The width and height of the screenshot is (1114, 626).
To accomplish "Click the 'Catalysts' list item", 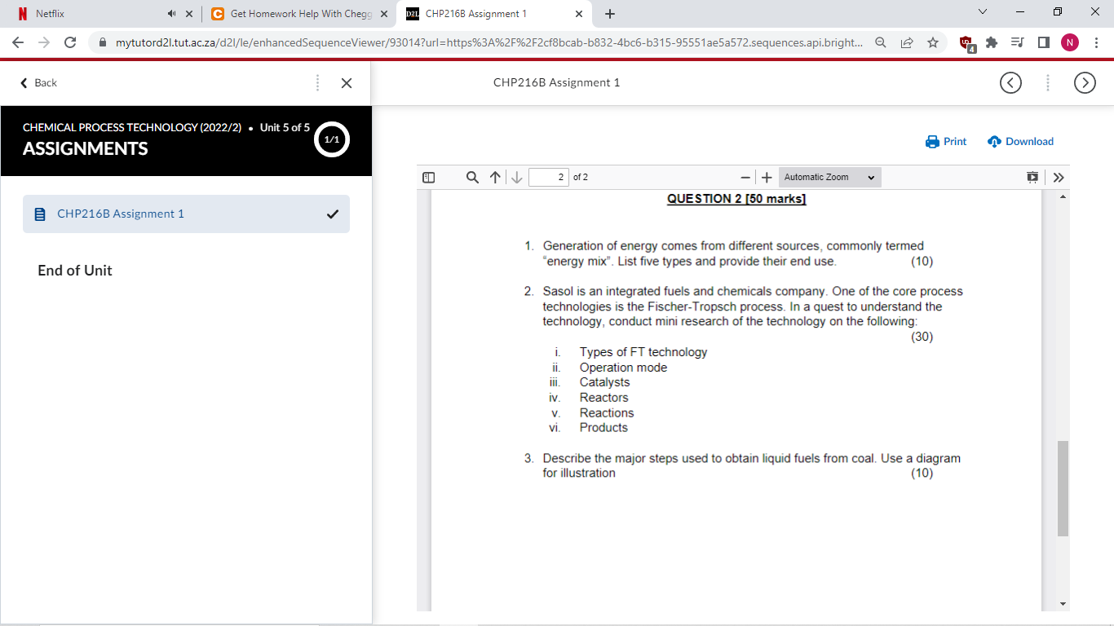I will coord(604,382).
